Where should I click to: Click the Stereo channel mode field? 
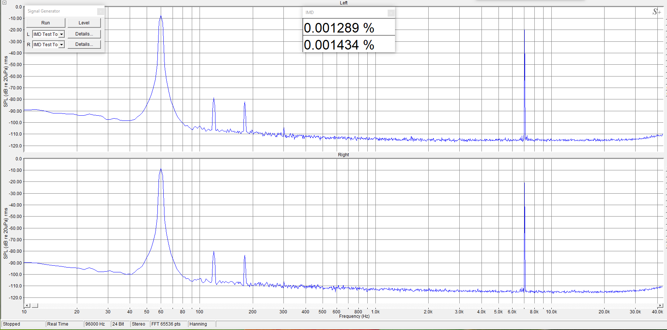coord(139,324)
